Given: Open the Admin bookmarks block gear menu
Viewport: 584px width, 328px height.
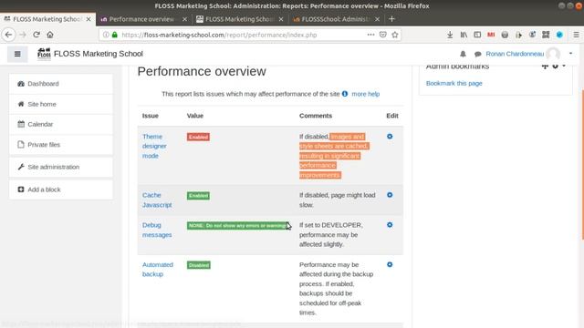Looking at the screenshot, I should (x=558, y=67).
